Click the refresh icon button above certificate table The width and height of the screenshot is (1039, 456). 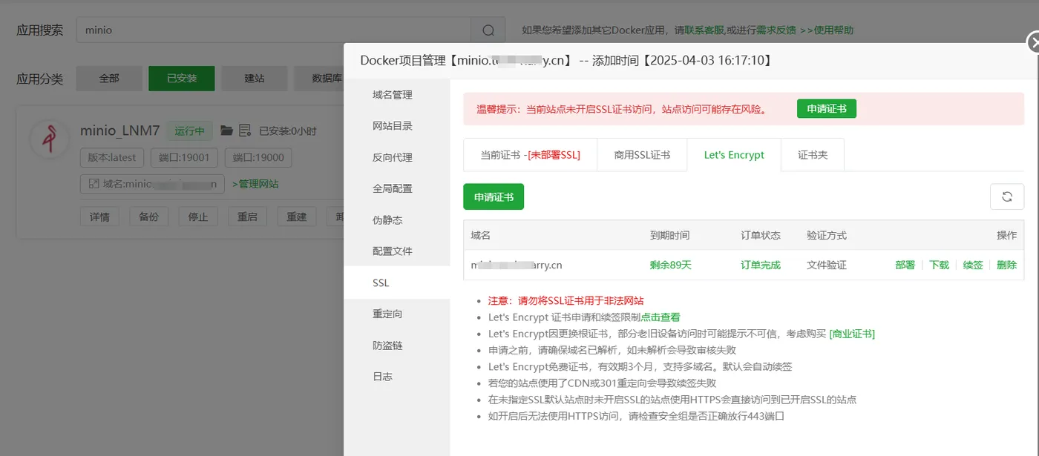click(1007, 196)
